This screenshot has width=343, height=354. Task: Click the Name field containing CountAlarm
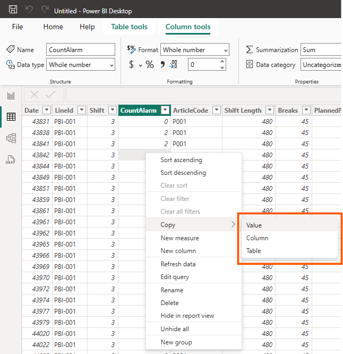click(81, 49)
